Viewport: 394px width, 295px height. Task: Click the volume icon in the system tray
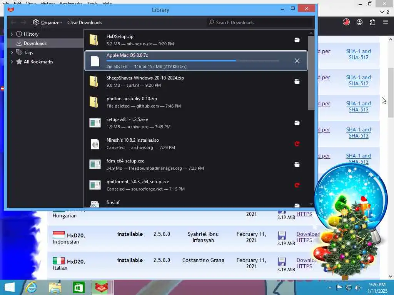click(x=358, y=287)
